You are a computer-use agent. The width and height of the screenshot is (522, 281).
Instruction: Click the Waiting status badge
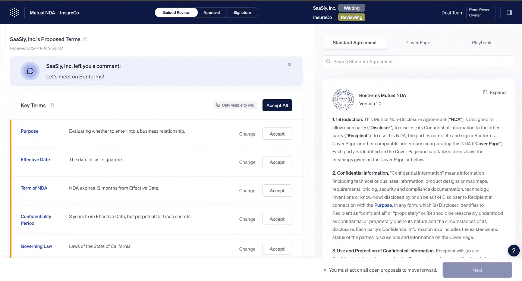coord(352,8)
